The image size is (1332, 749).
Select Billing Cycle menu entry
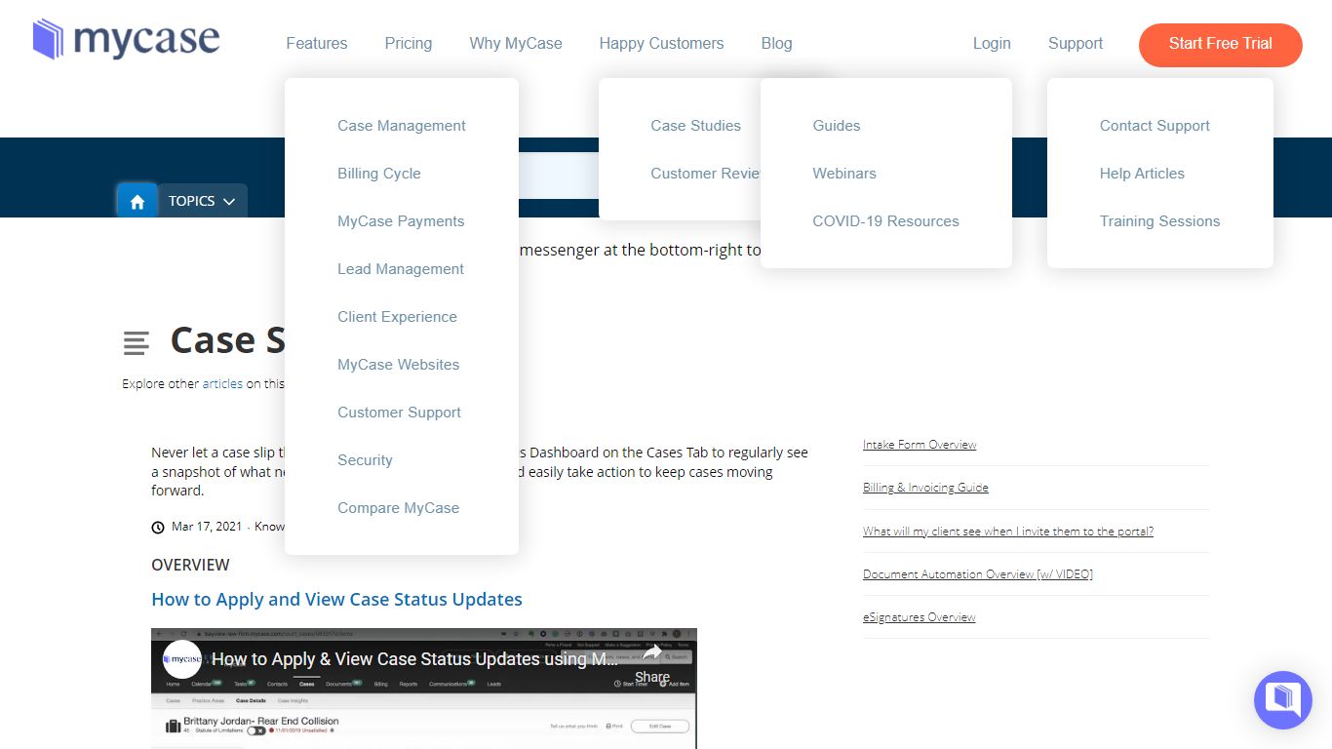(379, 174)
